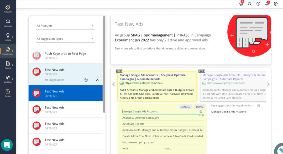The image size is (283, 154).
Task: Click the CANCEL button in ad editor
Action: click(x=185, y=107)
